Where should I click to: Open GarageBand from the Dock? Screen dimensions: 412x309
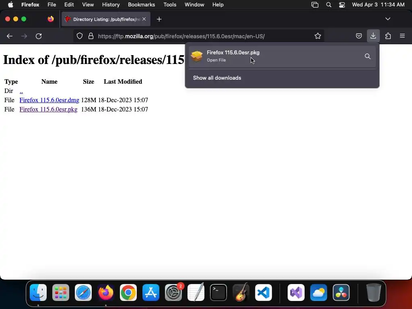pos(241,293)
